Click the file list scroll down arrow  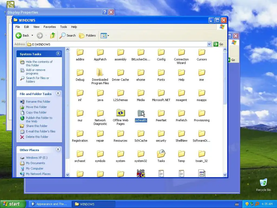[x=225, y=175]
